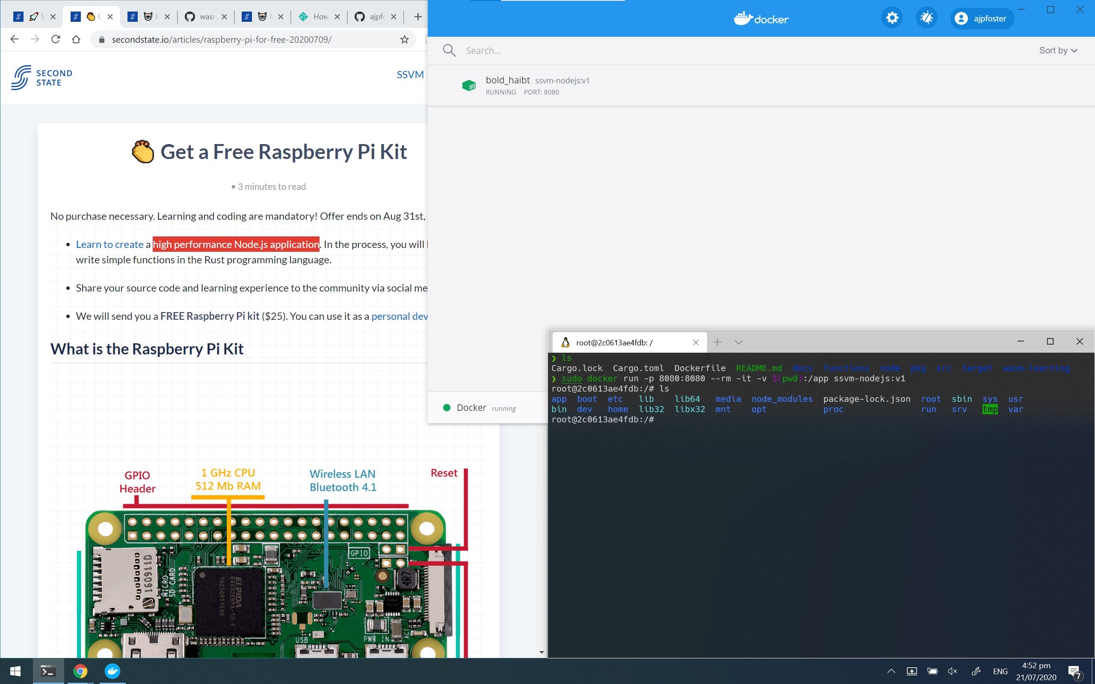
Task: Expand hidden icons in the system tray
Action: click(891, 671)
